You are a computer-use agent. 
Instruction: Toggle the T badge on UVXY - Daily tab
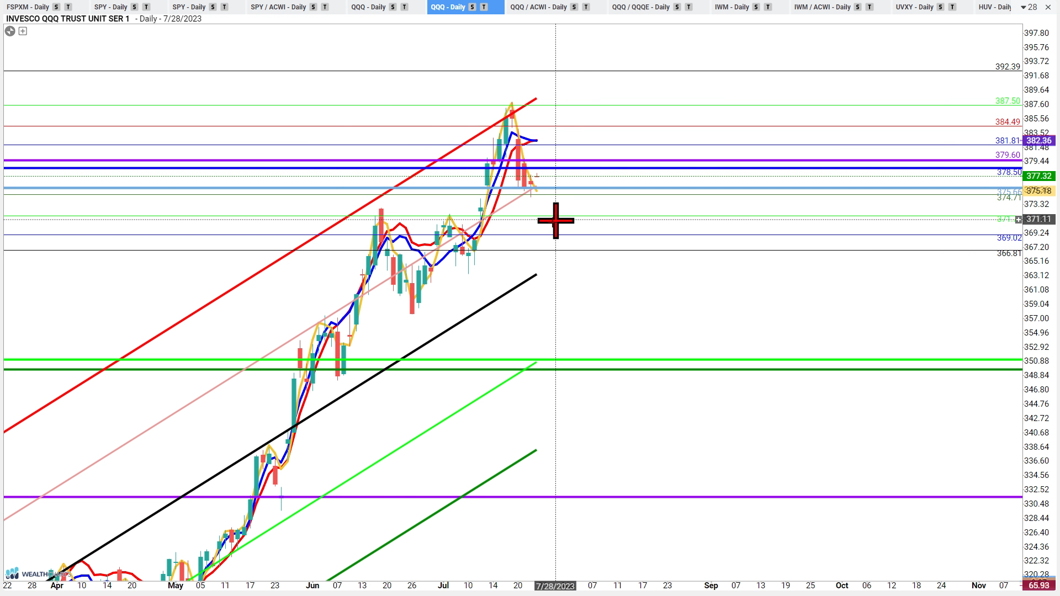[x=952, y=7]
